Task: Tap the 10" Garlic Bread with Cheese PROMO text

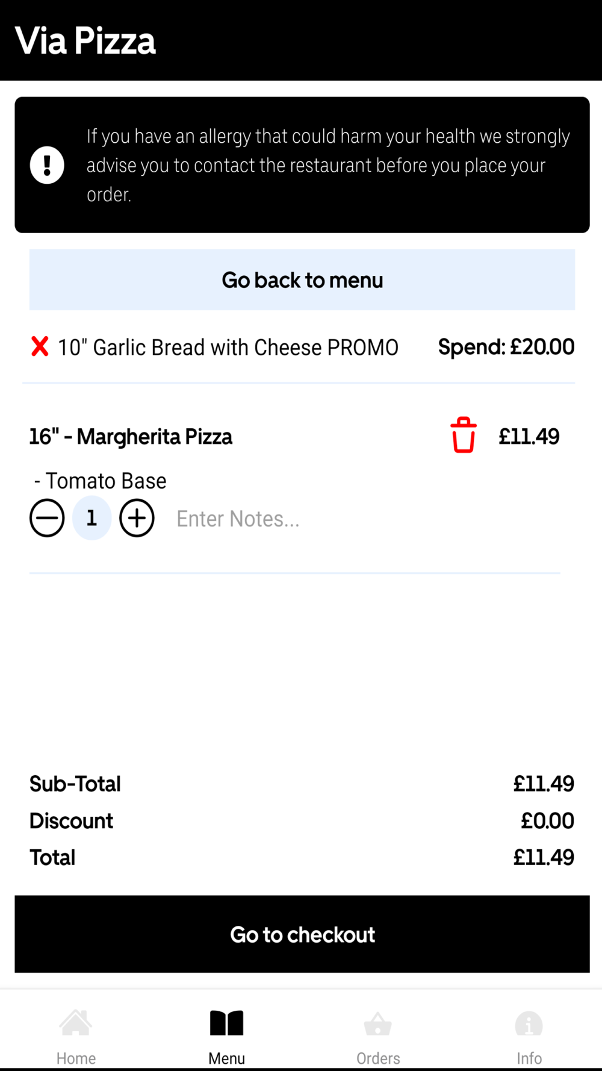Action: click(x=228, y=348)
